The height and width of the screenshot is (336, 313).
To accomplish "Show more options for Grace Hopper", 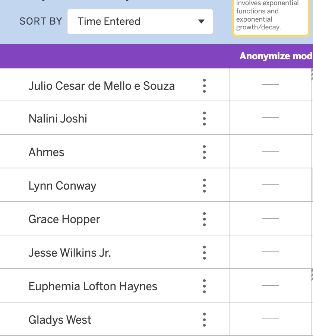I will [x=204, y=219].
